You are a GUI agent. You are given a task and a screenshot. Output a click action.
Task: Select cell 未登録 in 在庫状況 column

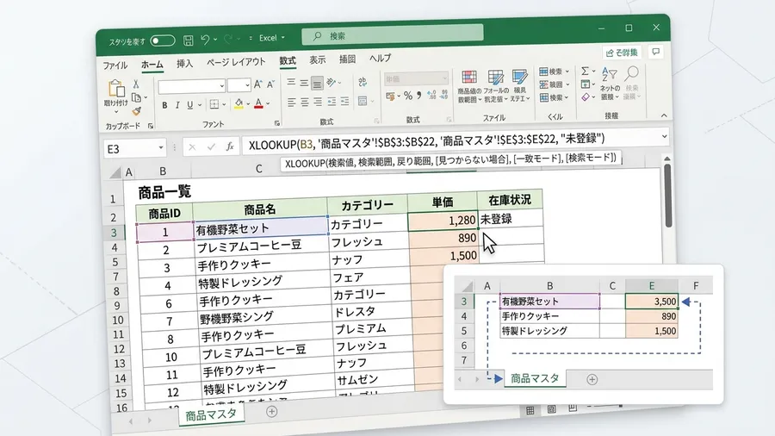click(x=510, y=218)
